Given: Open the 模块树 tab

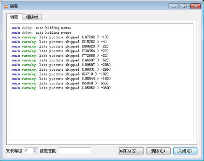Looking at the screenshot, I should coord(32,17).
